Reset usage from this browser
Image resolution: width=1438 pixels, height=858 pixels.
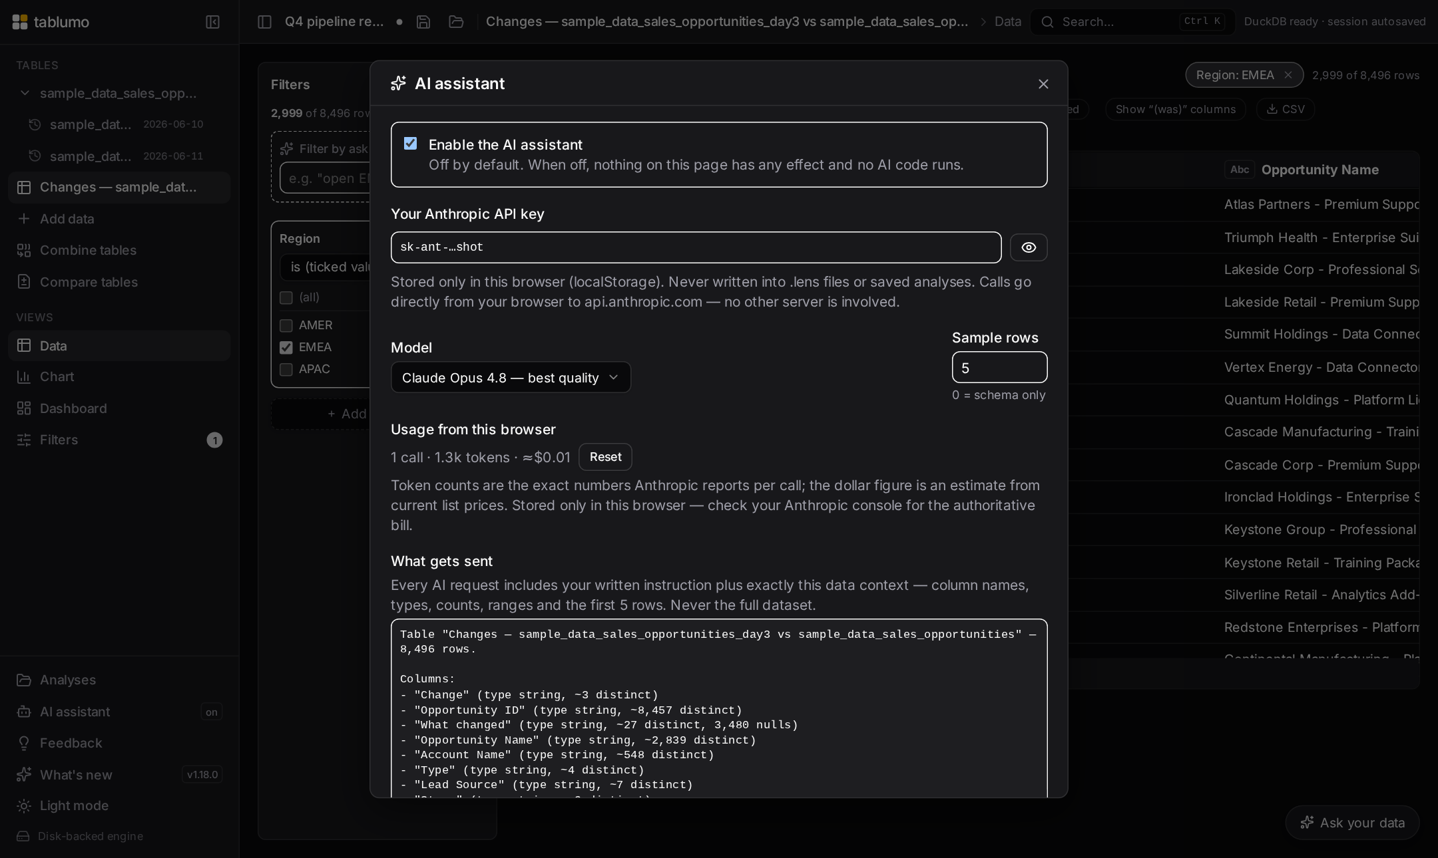[x=605, y=457]
